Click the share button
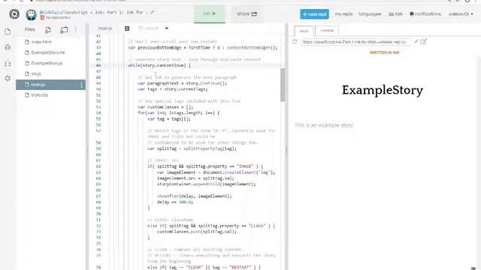This screenshot has height=270, width=481. click(x=247, y=13)
